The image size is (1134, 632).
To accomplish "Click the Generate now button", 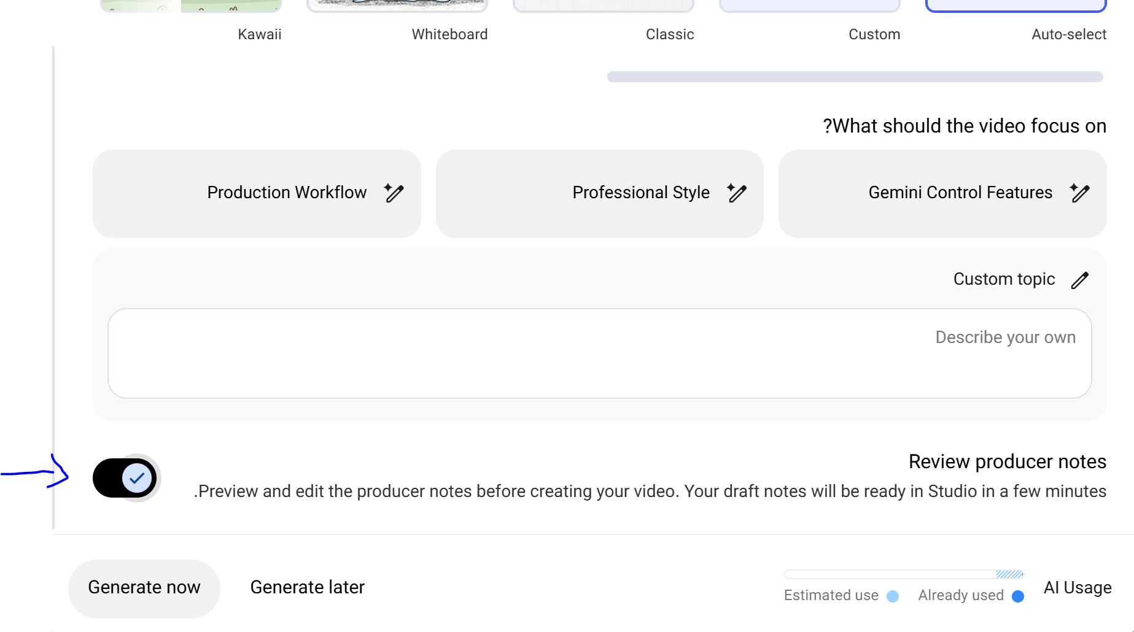I will pos(144,588).
